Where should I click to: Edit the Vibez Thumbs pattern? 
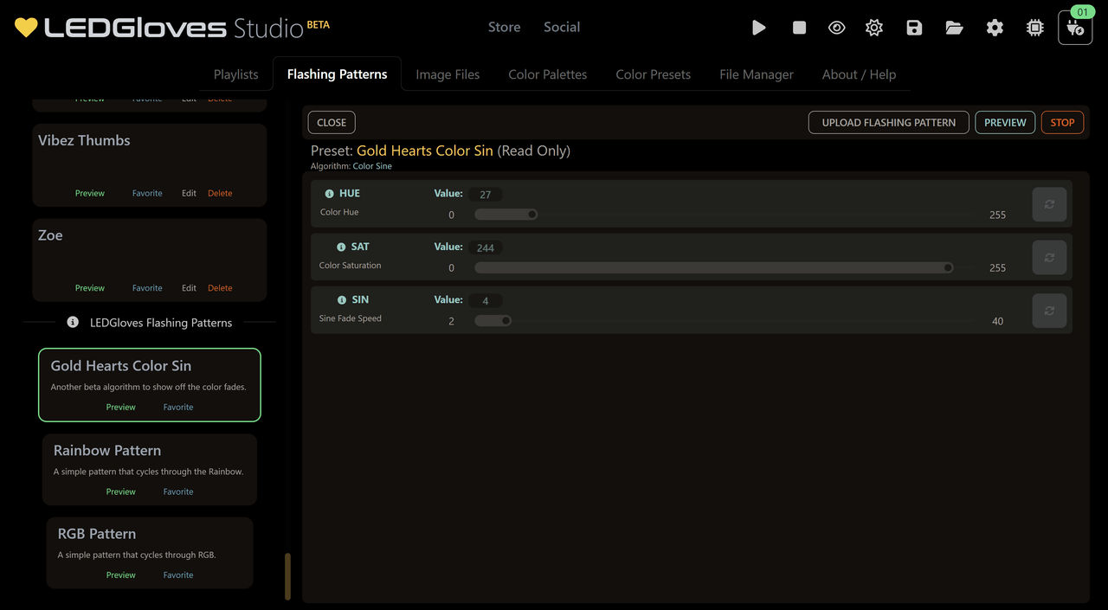189,193
